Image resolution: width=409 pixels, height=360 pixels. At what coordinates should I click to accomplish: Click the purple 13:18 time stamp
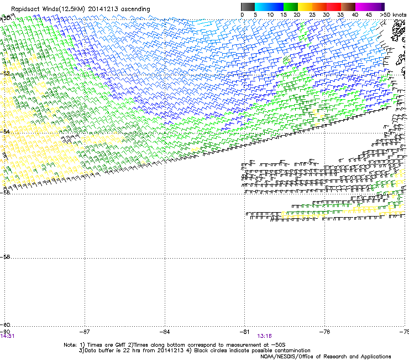[x=265, y=336]
